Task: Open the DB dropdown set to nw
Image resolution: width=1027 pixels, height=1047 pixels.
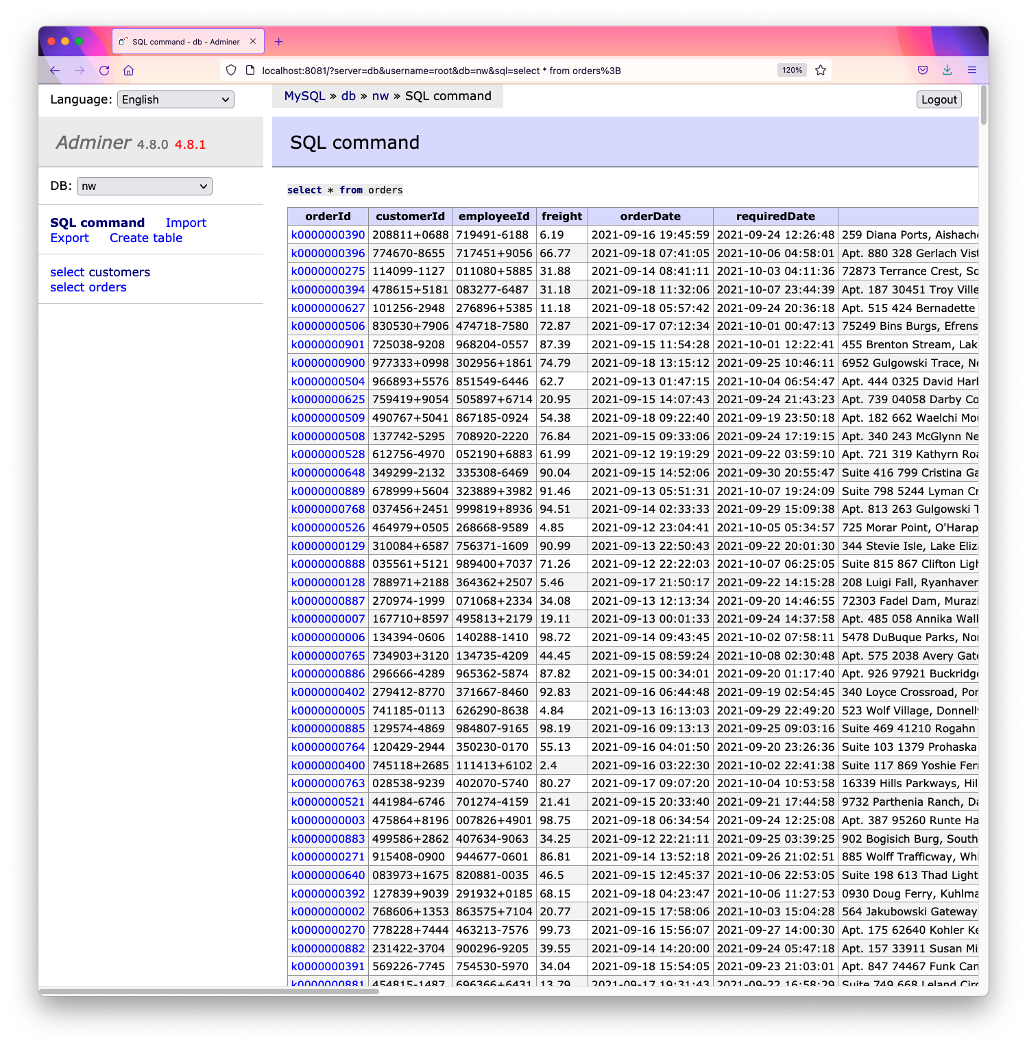Action: [x=145, y=186]
